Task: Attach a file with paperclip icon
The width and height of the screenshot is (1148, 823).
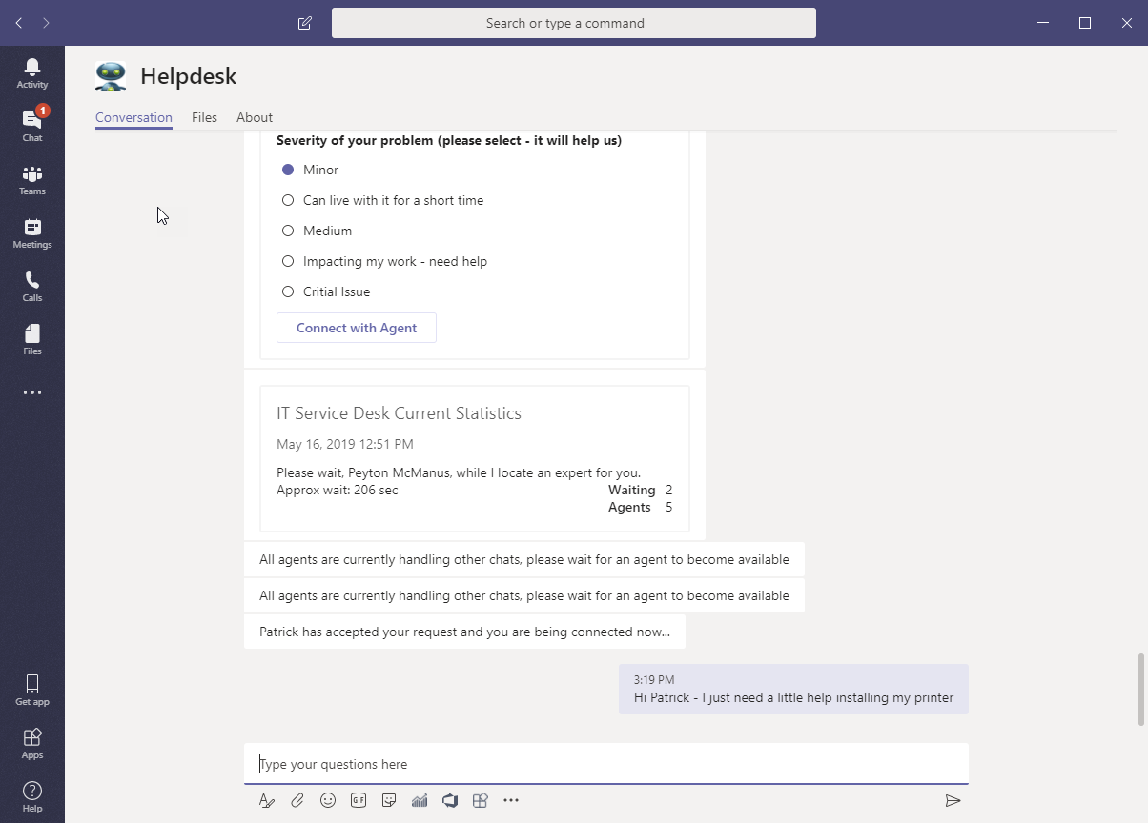Action: coord(297,800)
